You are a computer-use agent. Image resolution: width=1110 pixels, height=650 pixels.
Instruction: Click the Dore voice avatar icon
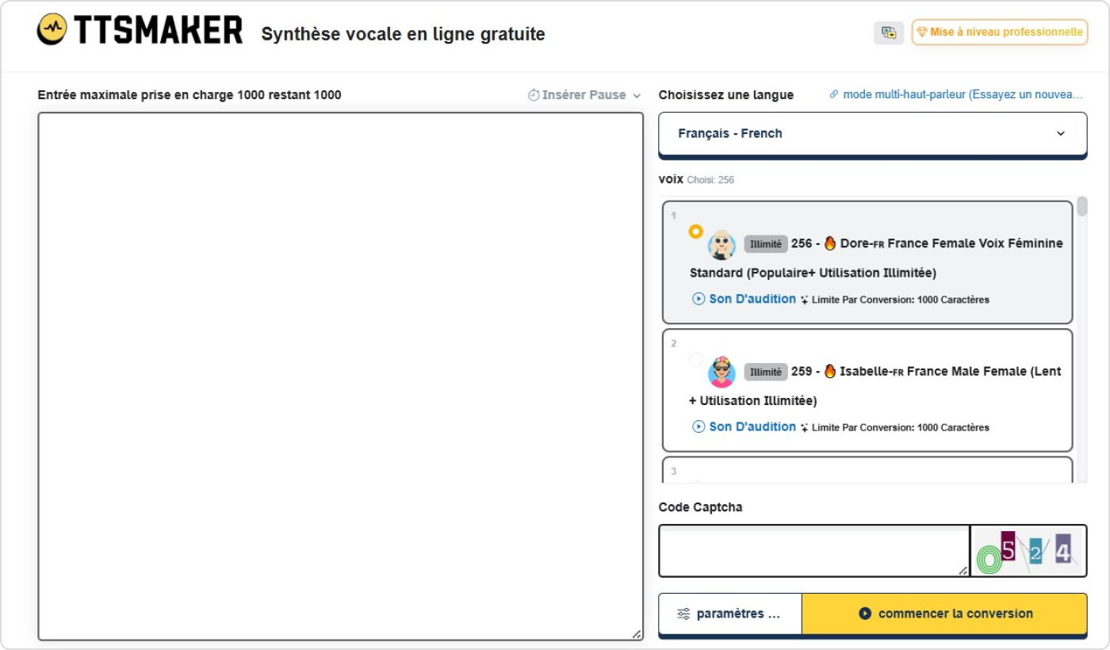[722, 244]
